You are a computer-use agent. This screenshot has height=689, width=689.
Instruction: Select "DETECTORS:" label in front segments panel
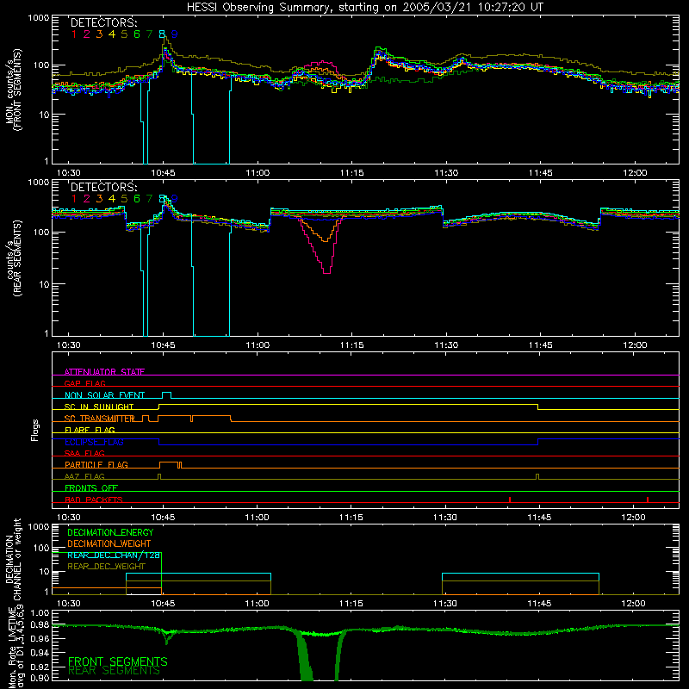coord(103,22)
